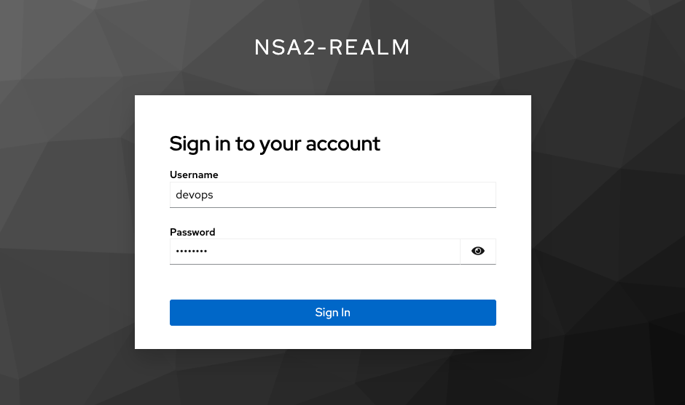Submit the login form via Sign In
Screen dimensions: 685x405
coord(333,313)
